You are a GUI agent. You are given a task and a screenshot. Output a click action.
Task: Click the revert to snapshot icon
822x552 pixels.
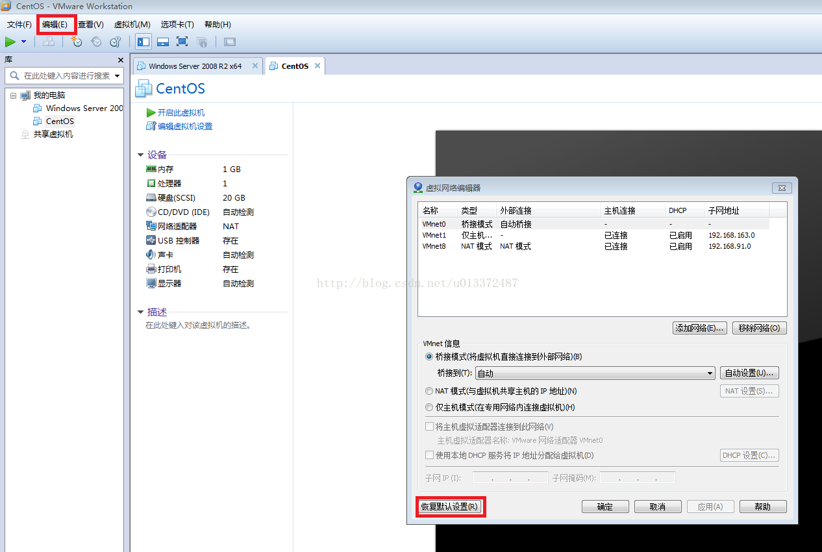pyautogui.click(x=96, y=42)
